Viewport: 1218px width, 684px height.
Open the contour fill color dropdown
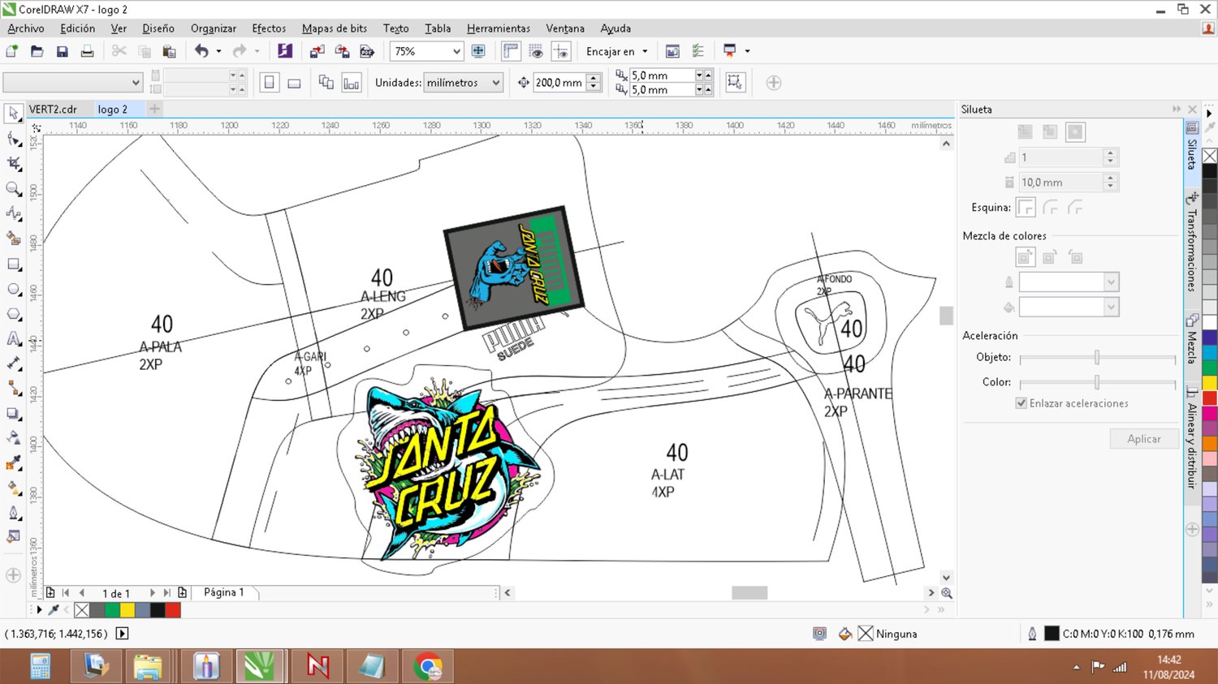pos(1111,308)
